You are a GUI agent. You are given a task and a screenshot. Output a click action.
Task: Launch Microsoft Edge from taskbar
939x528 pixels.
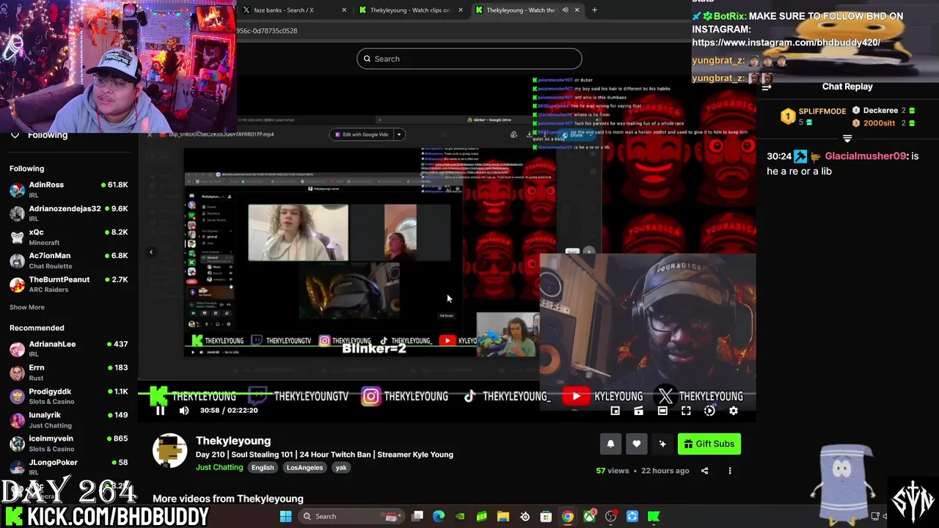tap(439, 516)
